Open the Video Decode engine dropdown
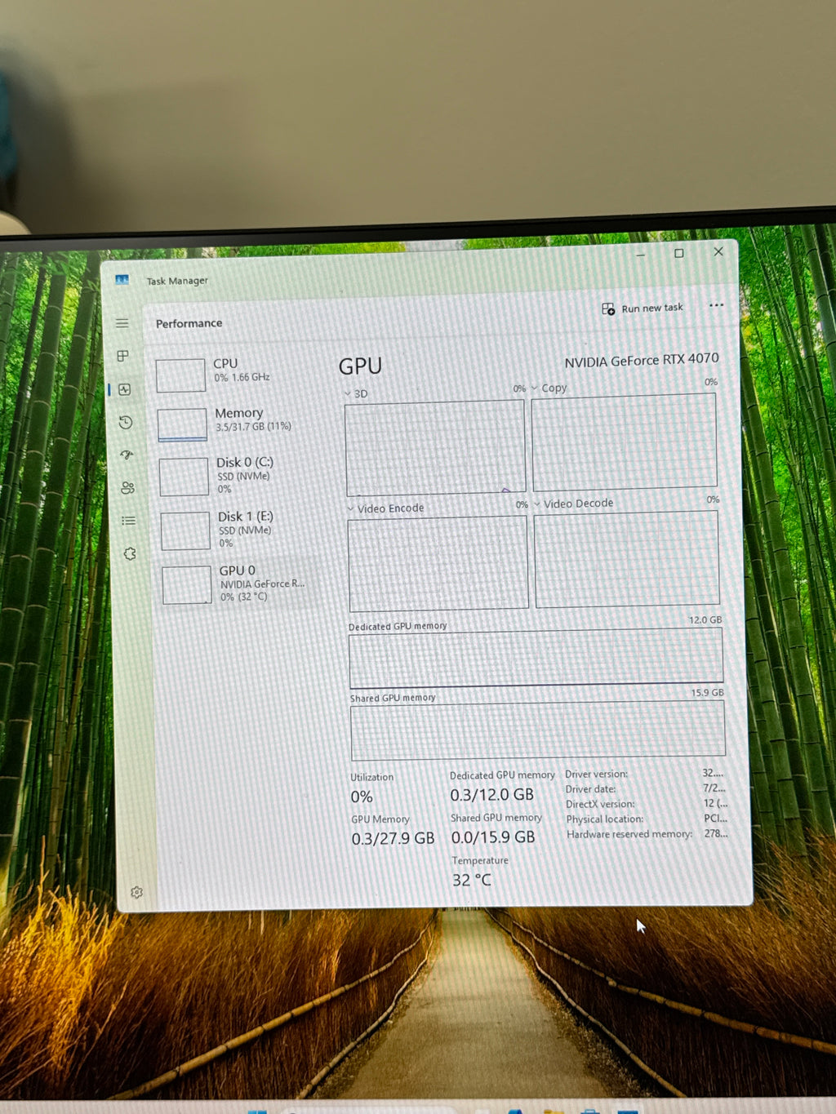836x1114 pixels. [x=574, y=504]
